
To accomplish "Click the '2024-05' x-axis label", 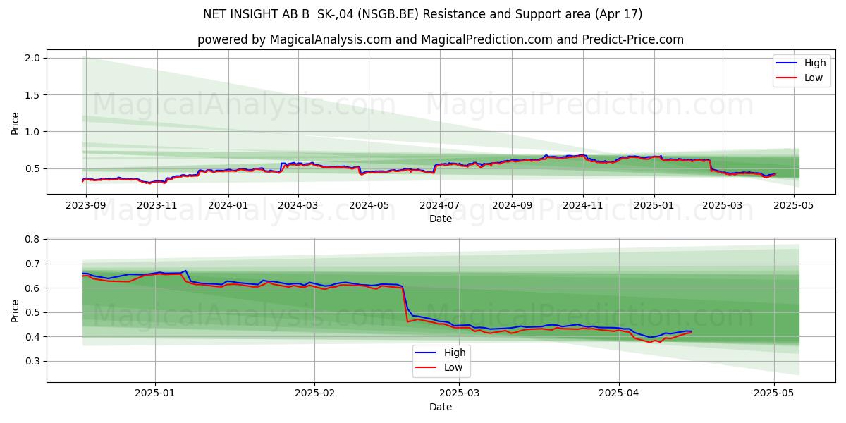I will pos(369,206).
